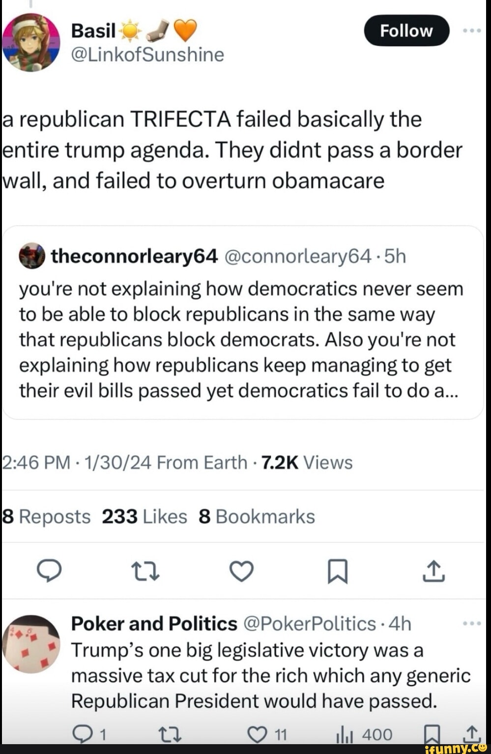491x754 pixels.
Task: Open the three-dot menu next to Follow
Action: tap(472, 30)
